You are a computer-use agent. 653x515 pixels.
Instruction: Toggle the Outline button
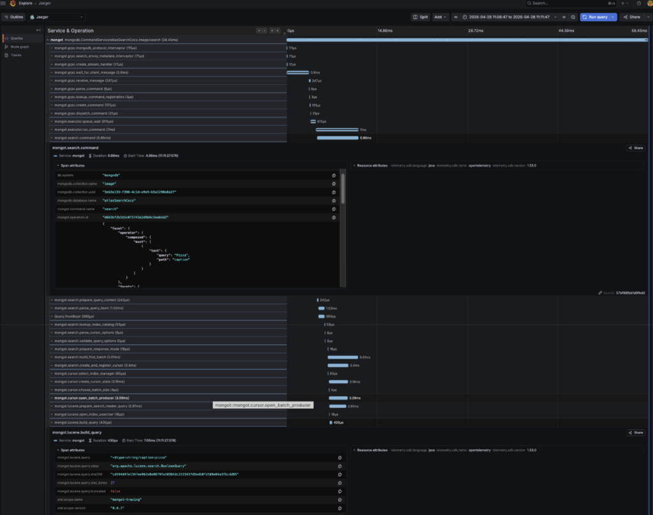(13, 17)
